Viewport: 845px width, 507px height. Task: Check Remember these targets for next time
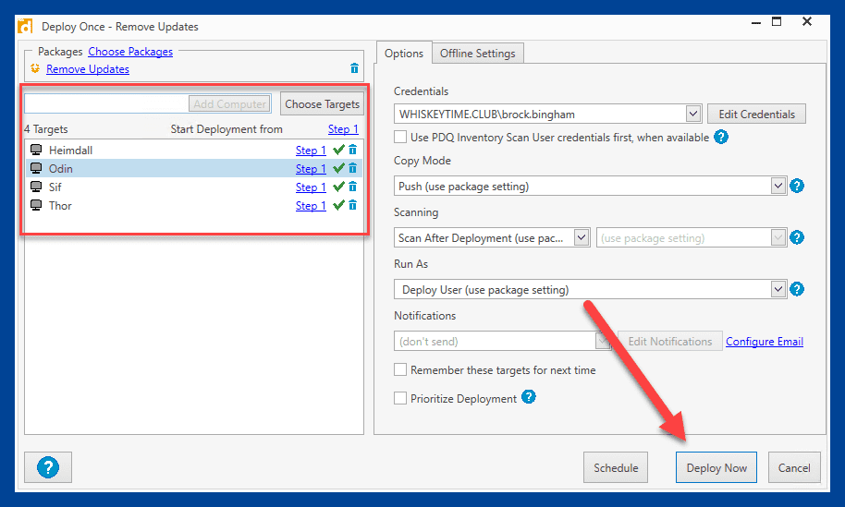tap(400, 369)
